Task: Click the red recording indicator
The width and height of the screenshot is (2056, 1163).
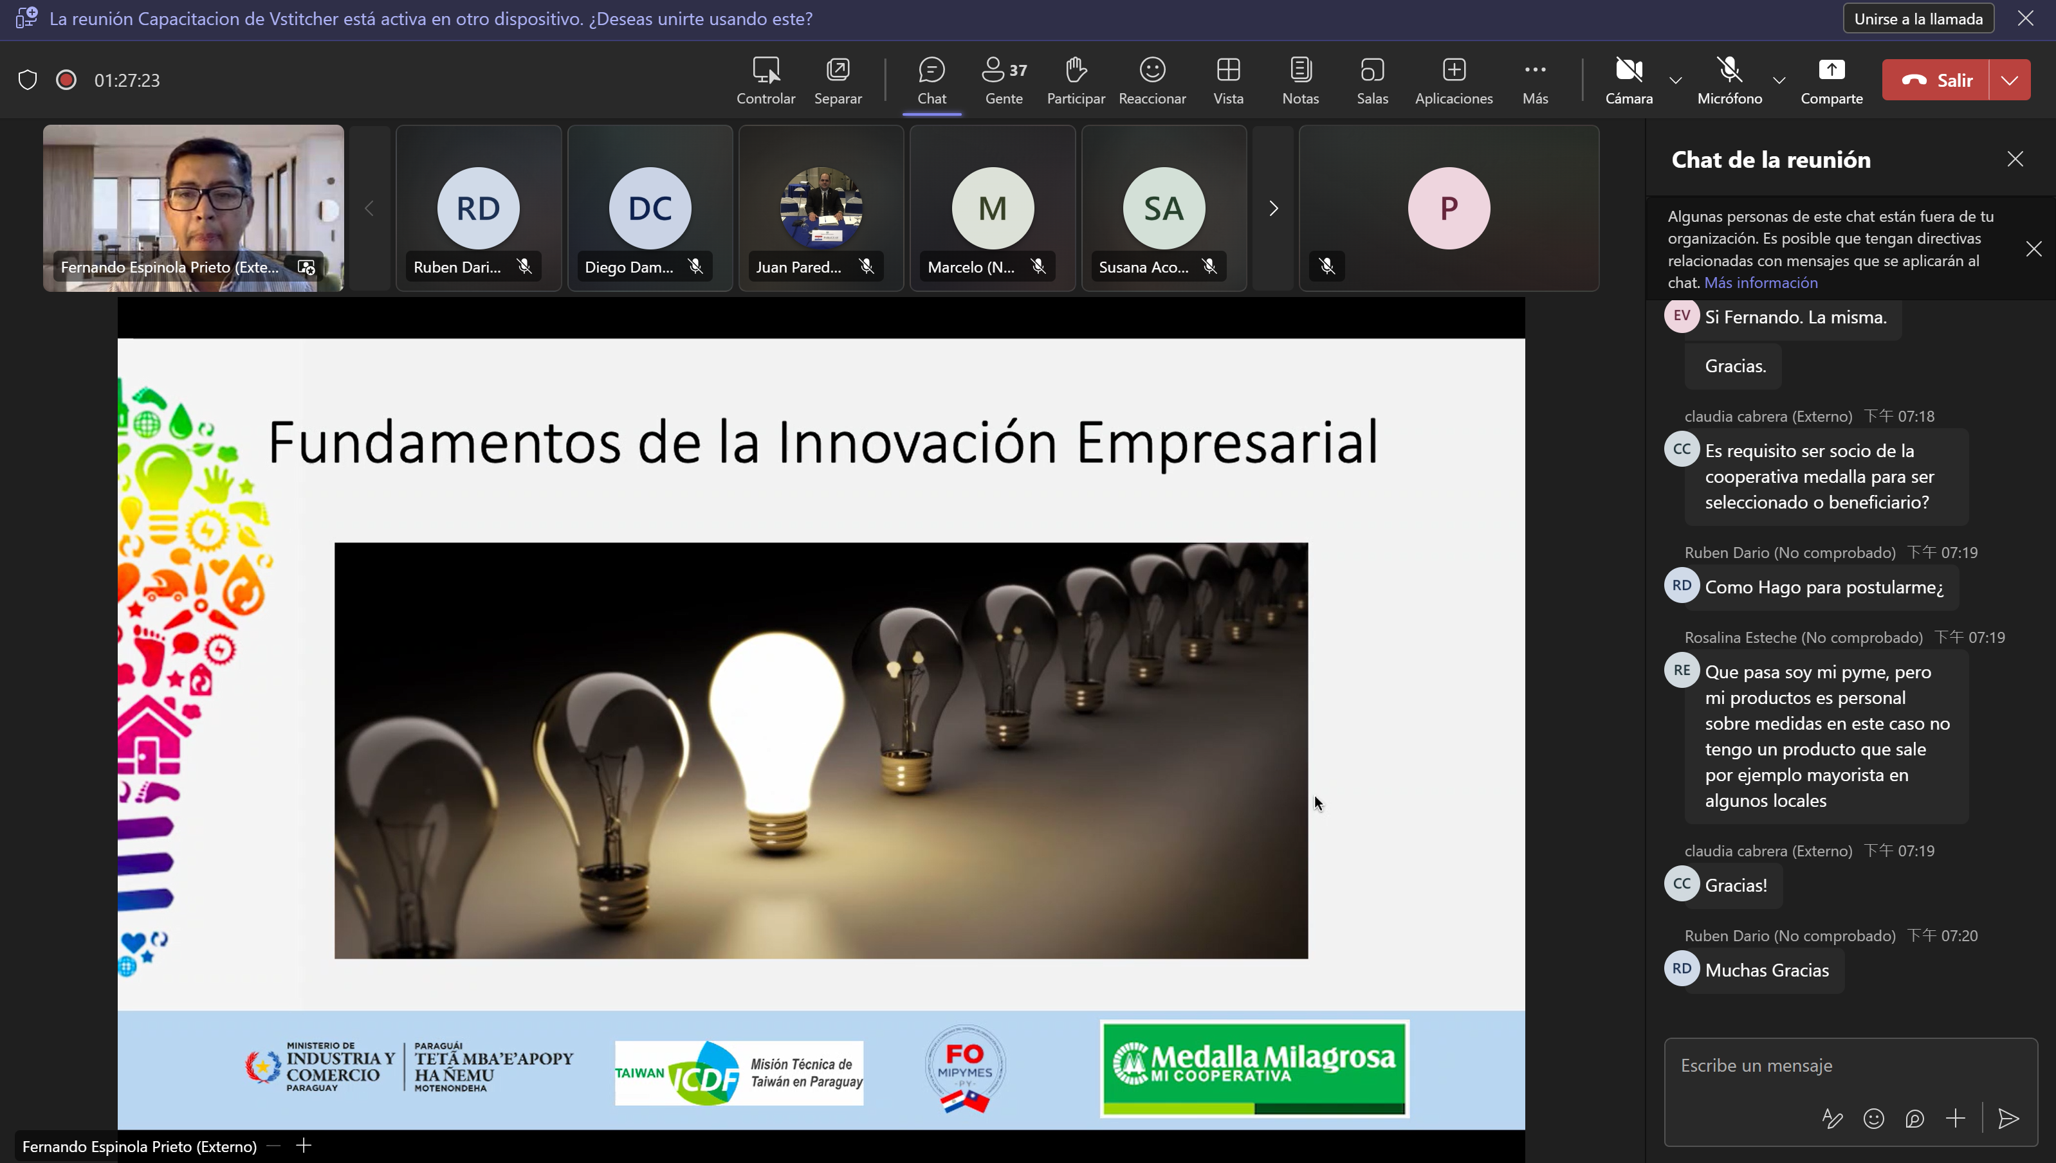Action: pos(66,80)
